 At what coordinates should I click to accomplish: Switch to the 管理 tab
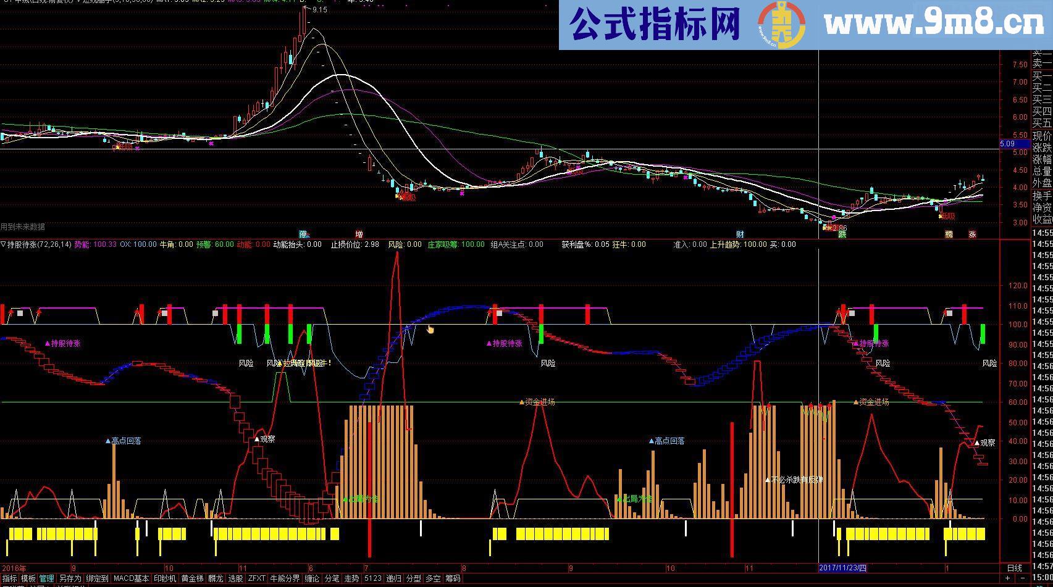click(47, 578)
